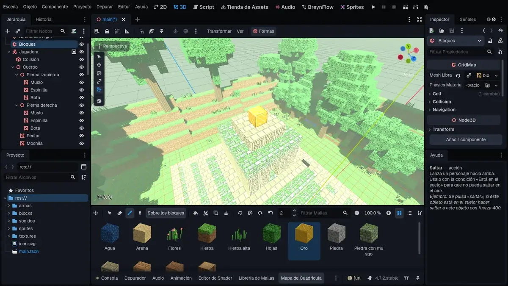
Task: Open the Tienda de Assets workspace
Action: pos(244,7)
